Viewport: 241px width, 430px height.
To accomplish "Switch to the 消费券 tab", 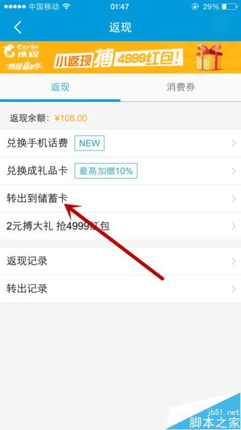I will pyautogui.click(x=181, y=88).
